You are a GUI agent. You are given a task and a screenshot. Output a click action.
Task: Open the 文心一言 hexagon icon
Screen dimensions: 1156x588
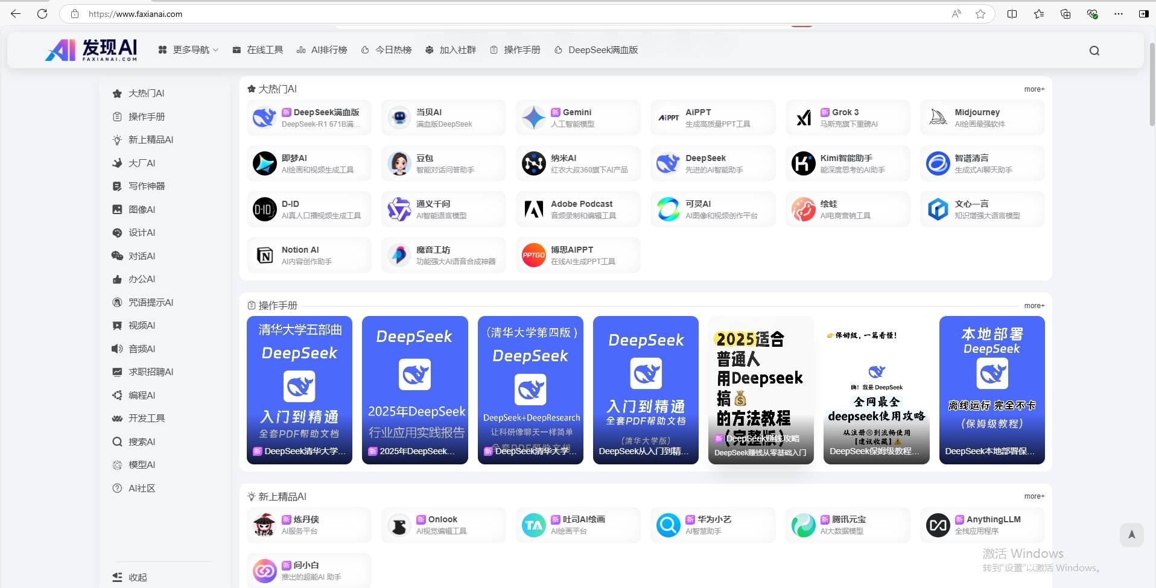tap(938, 209)
